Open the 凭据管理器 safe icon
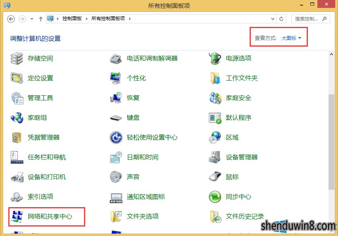Screen dimensions: 338x236 click(x=17, y=138)
